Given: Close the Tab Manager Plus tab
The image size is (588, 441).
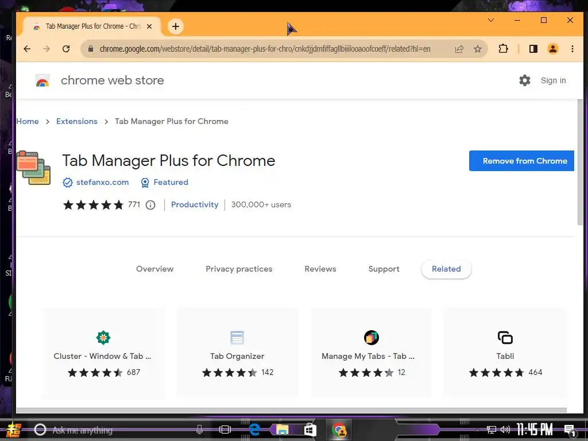Looking at the screenshot, I should tap(149, 26).
